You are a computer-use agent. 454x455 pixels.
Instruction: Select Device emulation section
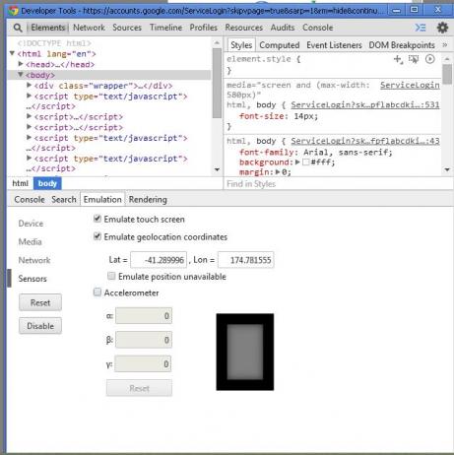click(31, 224)
